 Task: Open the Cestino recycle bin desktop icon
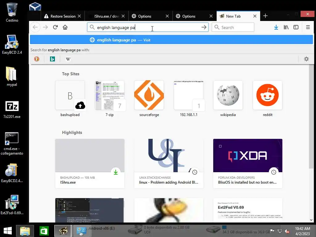(12, 12)
